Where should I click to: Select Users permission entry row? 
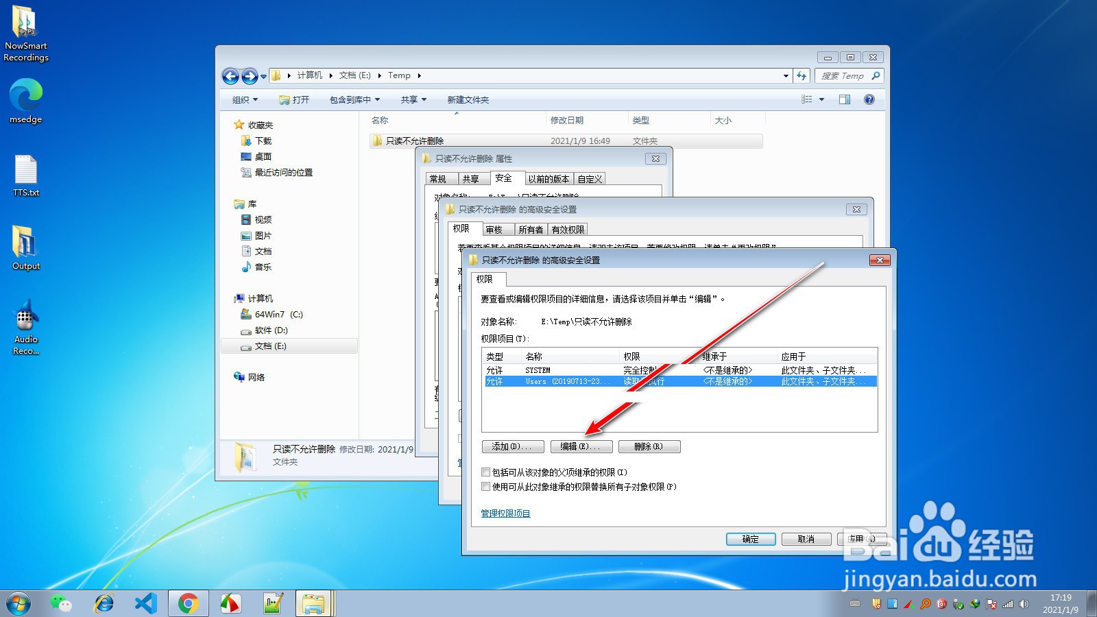click(679, 381)
